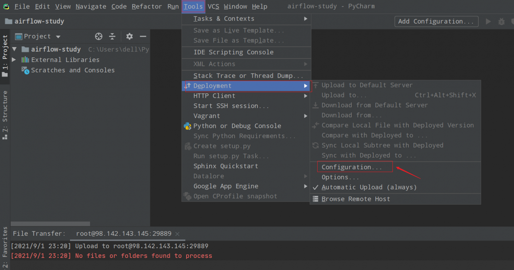Open Project panel settings gear
Viewport: 514px width, 270px height.
(x=129, y=36)
